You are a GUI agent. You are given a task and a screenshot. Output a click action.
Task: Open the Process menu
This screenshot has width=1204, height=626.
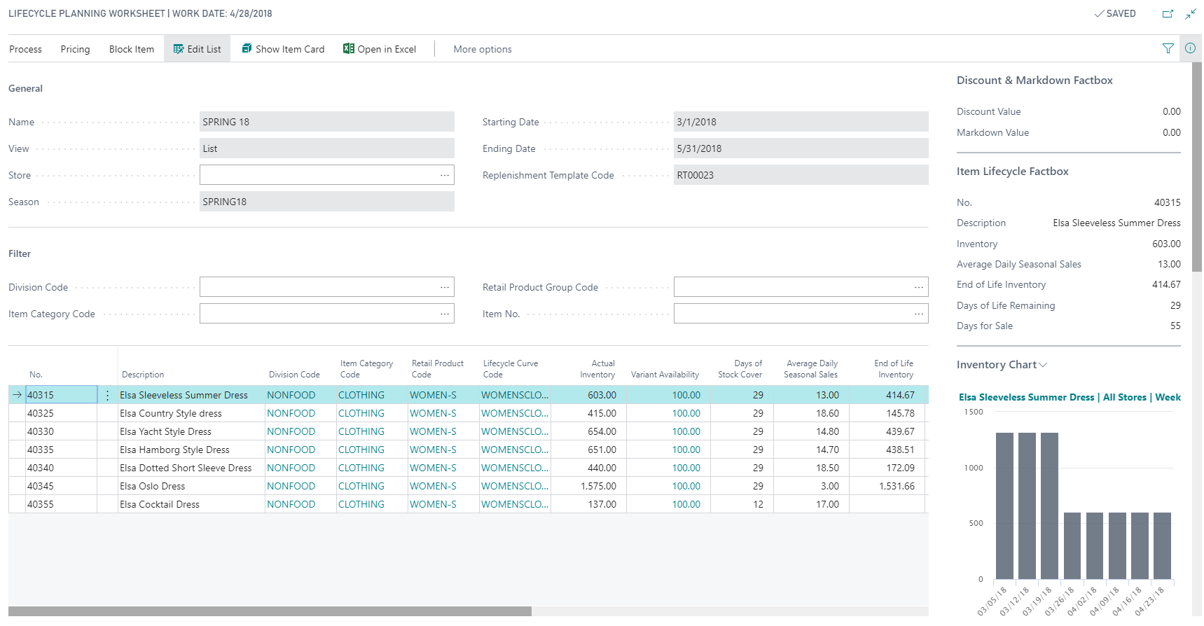click(26, 49)
